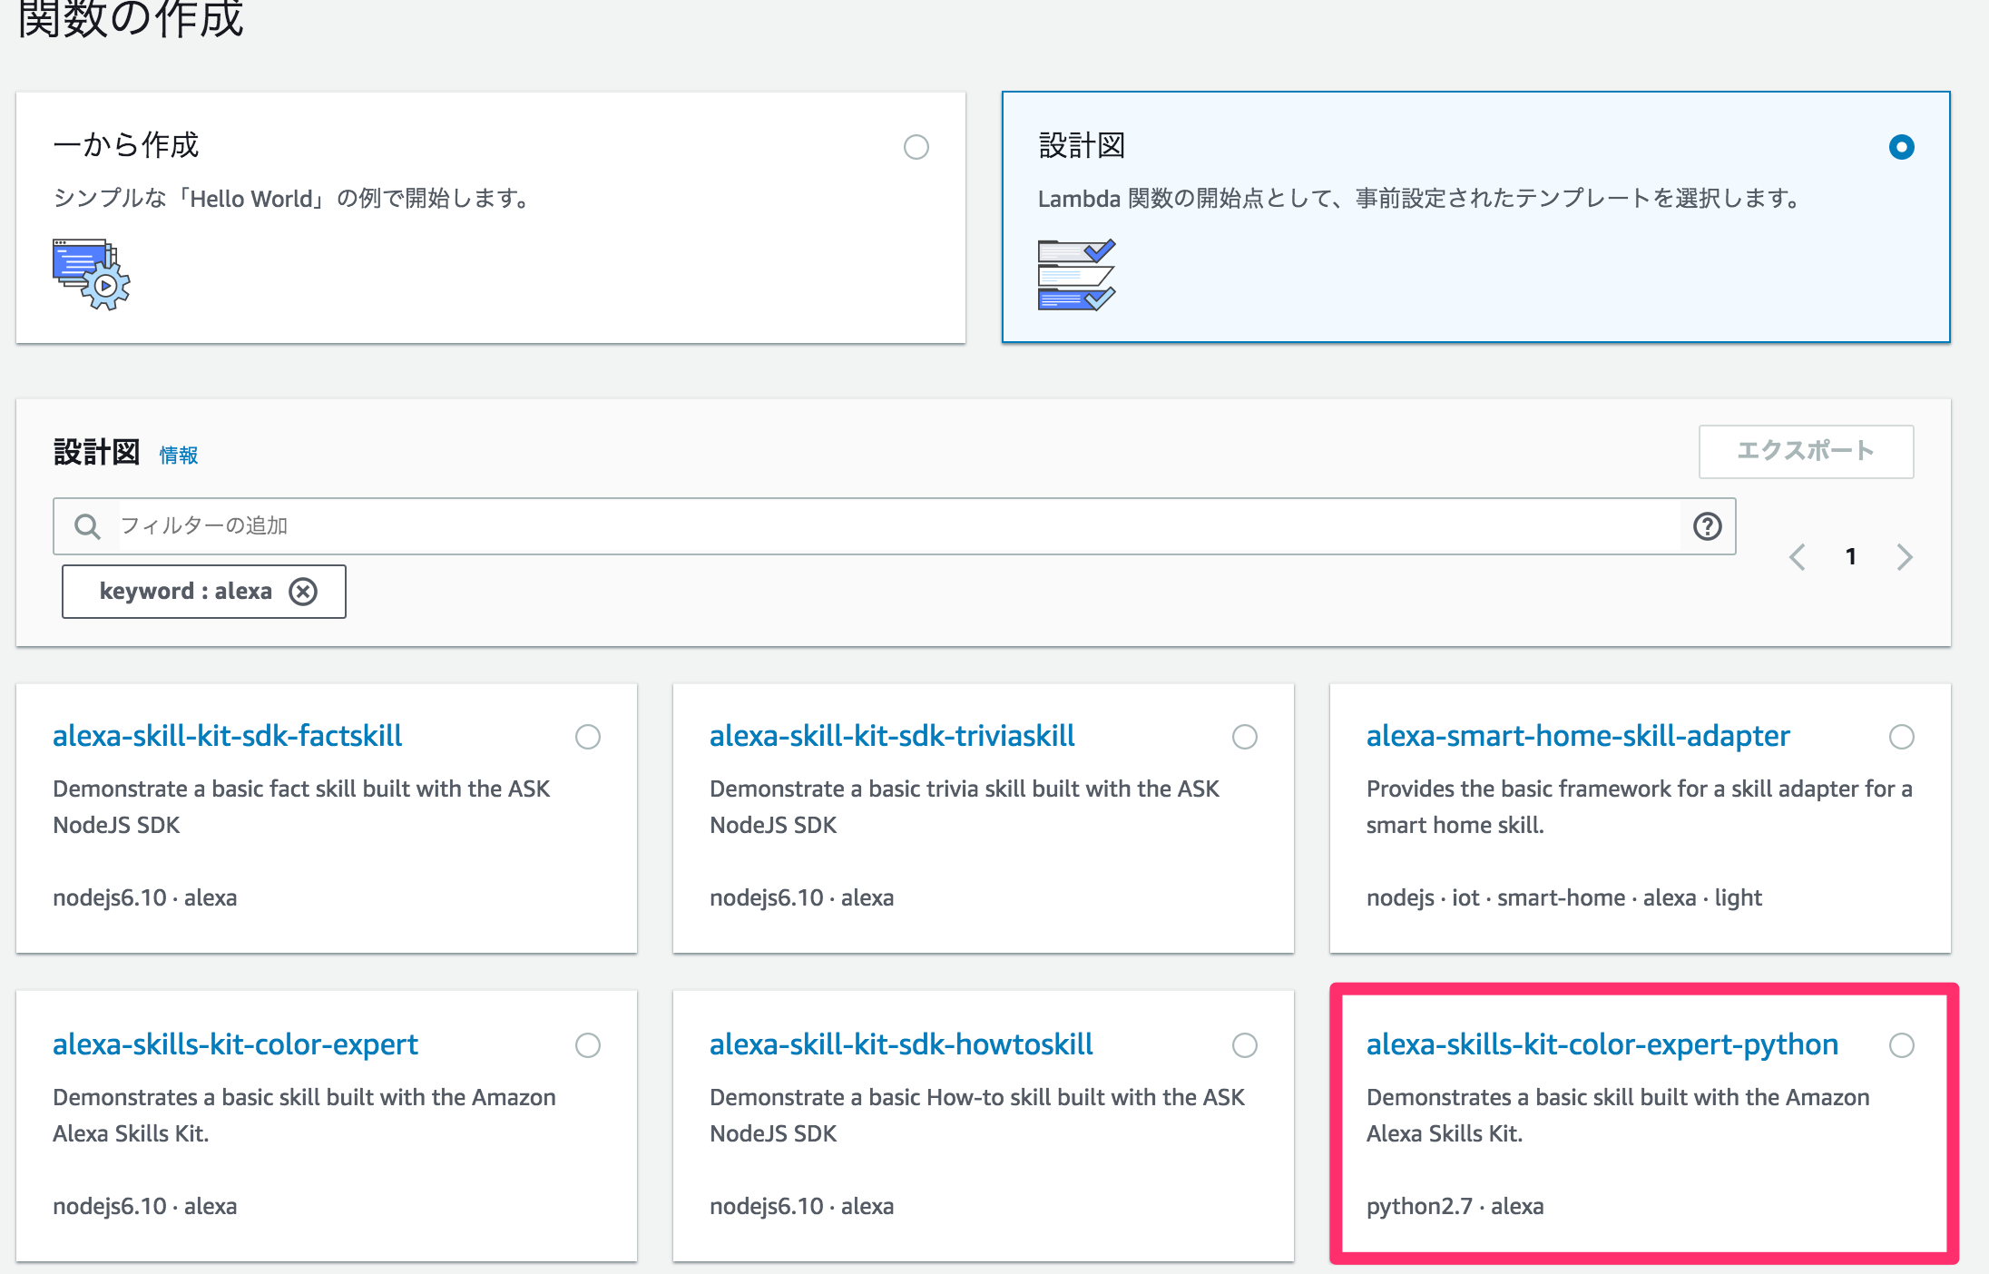Viewport: 1989px width, 1274px height.
Task: Select alexa-skill-kit-sdk-howtoskill radio button
Action: (x=1245, y=1045)
